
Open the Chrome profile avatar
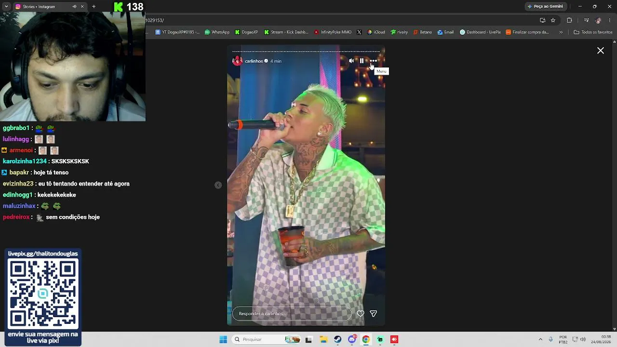tap(598, 20)
